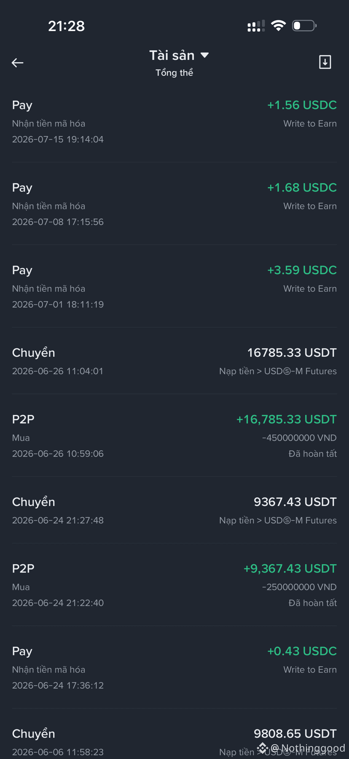Viewport: 349px width, 759px height.
Task: Open the +1.56 USDC Pay transaction
Action: click(x=174, y=121)
